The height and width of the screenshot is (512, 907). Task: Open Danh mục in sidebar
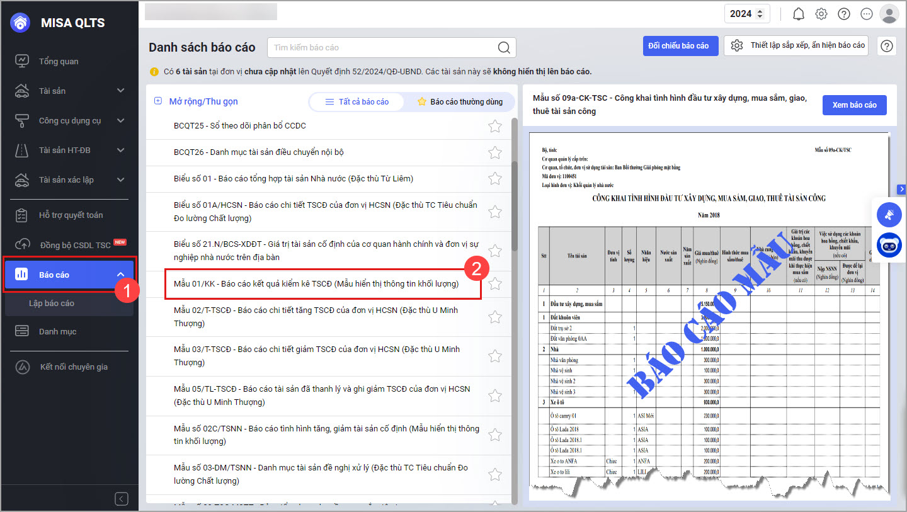pyautogui.click(x=69, y=331)
